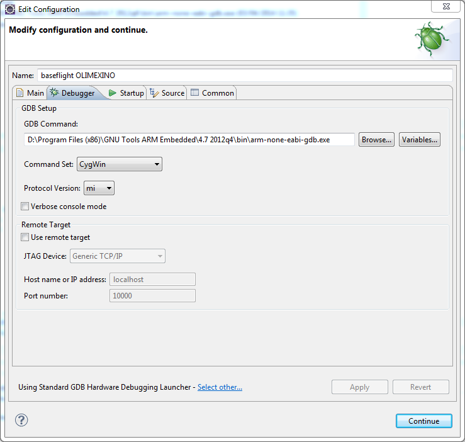Expand the Protocol Version dropdown

(99, 188)
